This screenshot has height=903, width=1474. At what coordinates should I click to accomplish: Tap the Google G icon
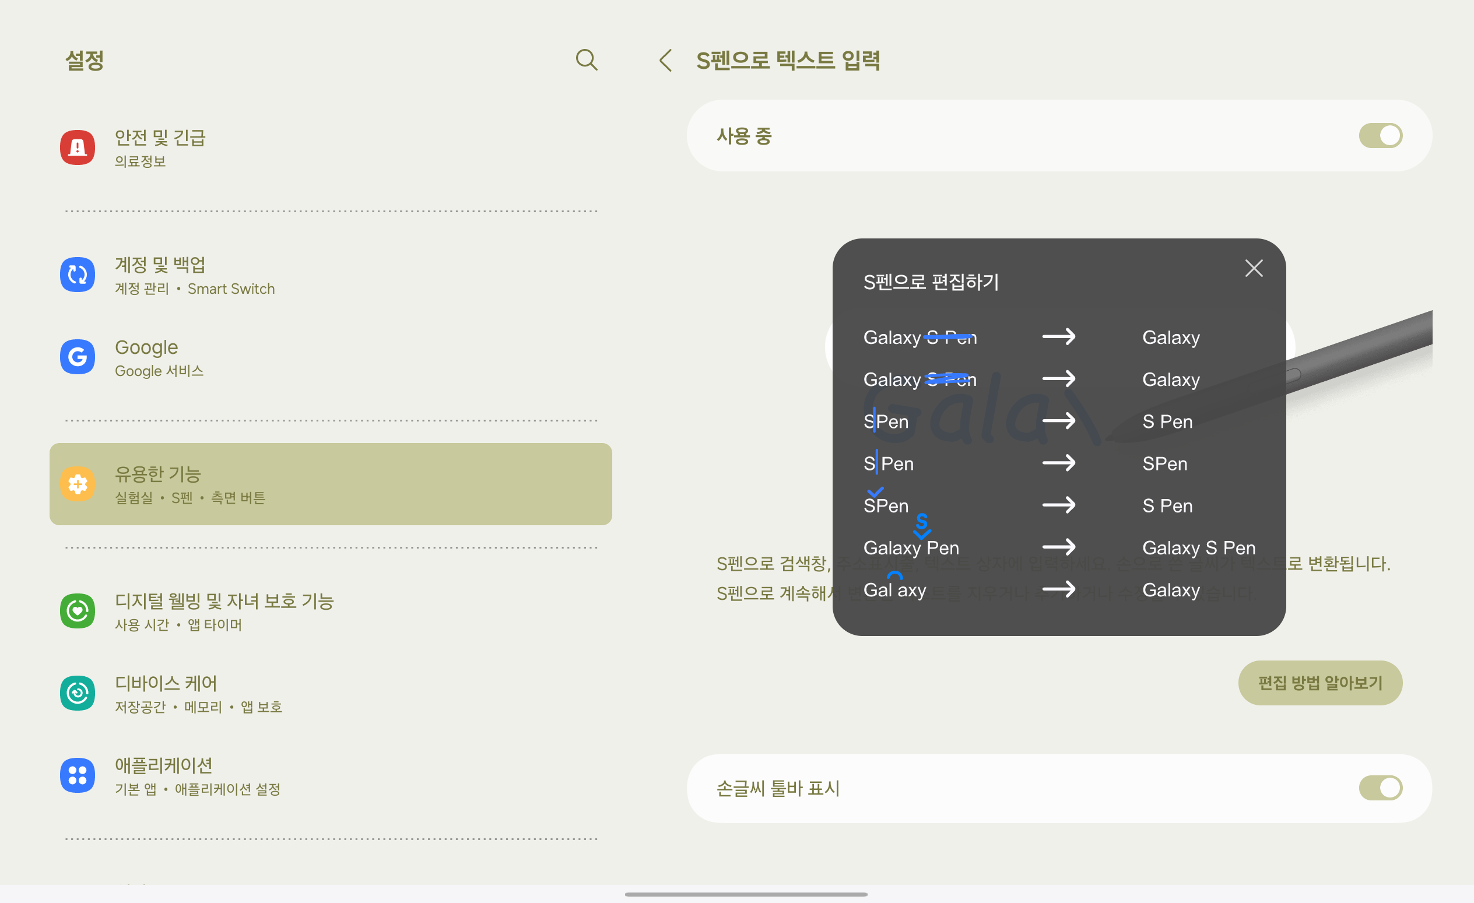point(78,357)
